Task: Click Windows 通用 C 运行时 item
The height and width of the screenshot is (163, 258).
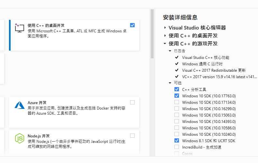Action: [202, 64]
